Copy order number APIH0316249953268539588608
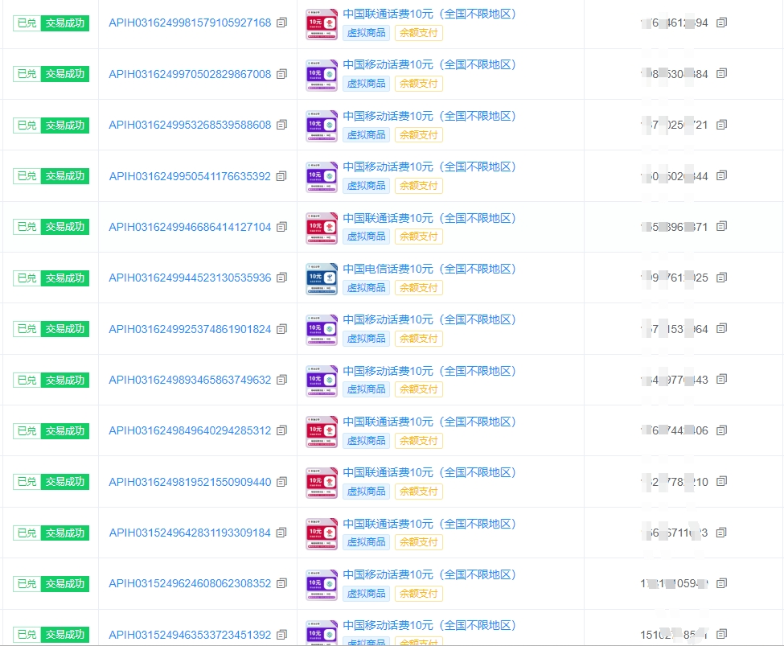Image resolution: width=784 pixels, height=646 pixels. [282, 125]
